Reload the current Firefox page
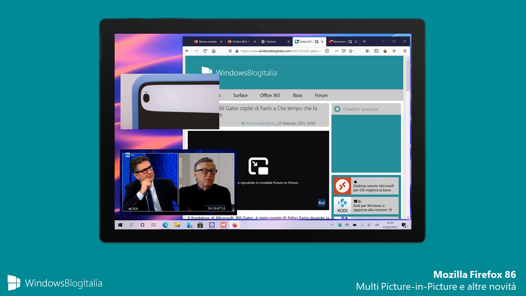This screenshot has width=526, height=296. point(205,51)
